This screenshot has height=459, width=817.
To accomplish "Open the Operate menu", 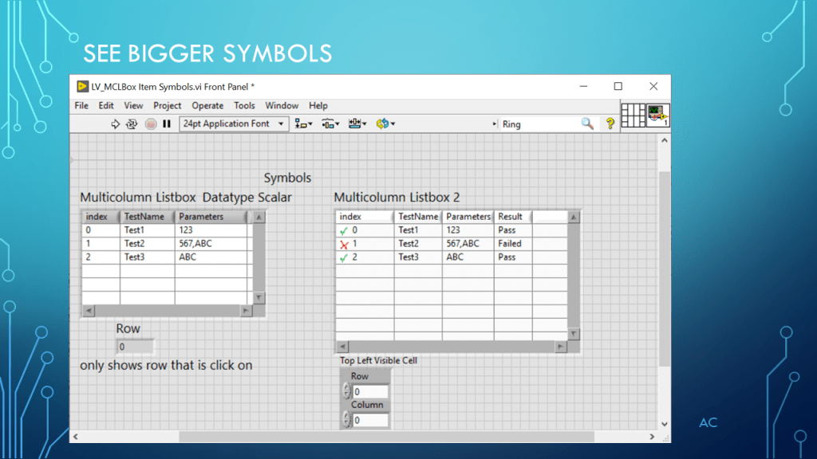I will click(207, 105).
